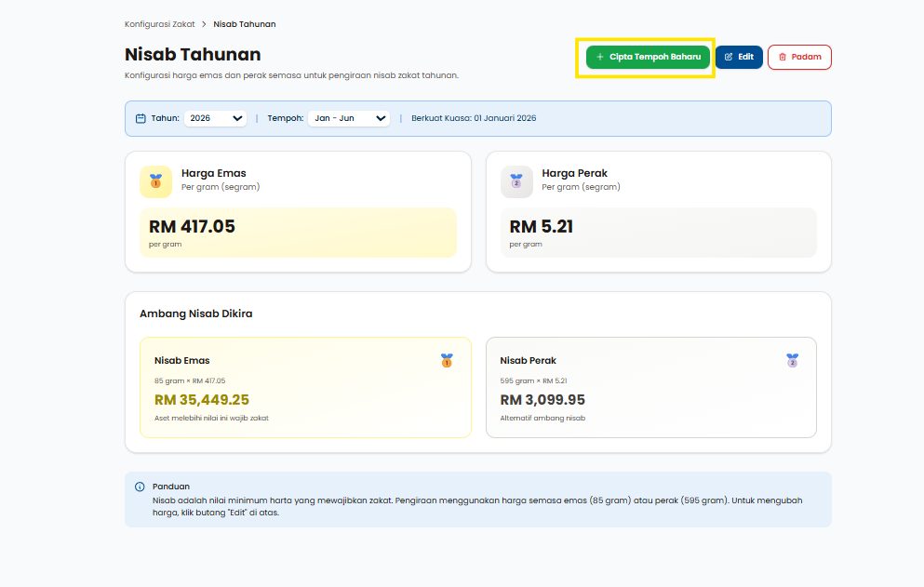Click the info icon beside Panduan
The height and width of the screenshot is (587, 924).
140,487
